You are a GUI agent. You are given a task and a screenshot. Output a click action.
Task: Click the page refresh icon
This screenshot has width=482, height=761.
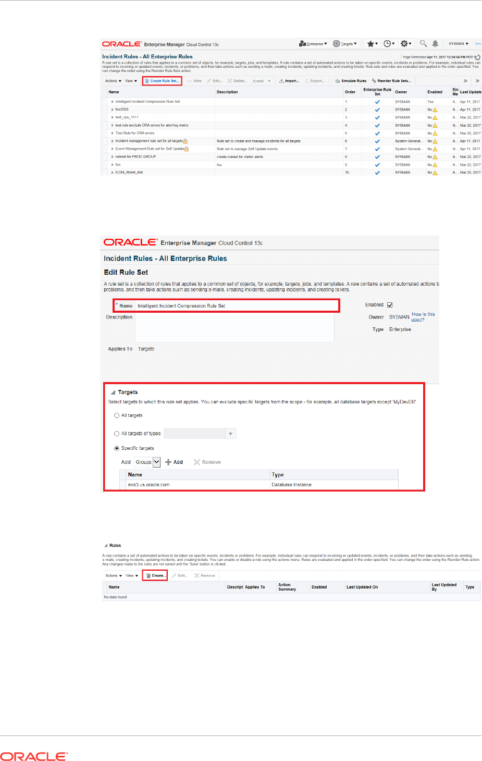[x=477, y=57]
